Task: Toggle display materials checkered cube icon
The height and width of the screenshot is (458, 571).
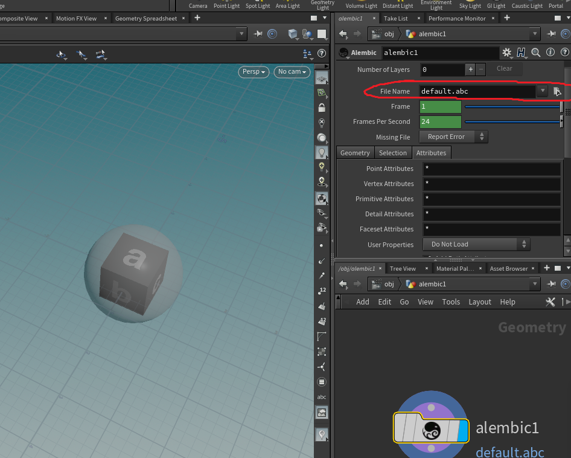Action: pos(322,198)
